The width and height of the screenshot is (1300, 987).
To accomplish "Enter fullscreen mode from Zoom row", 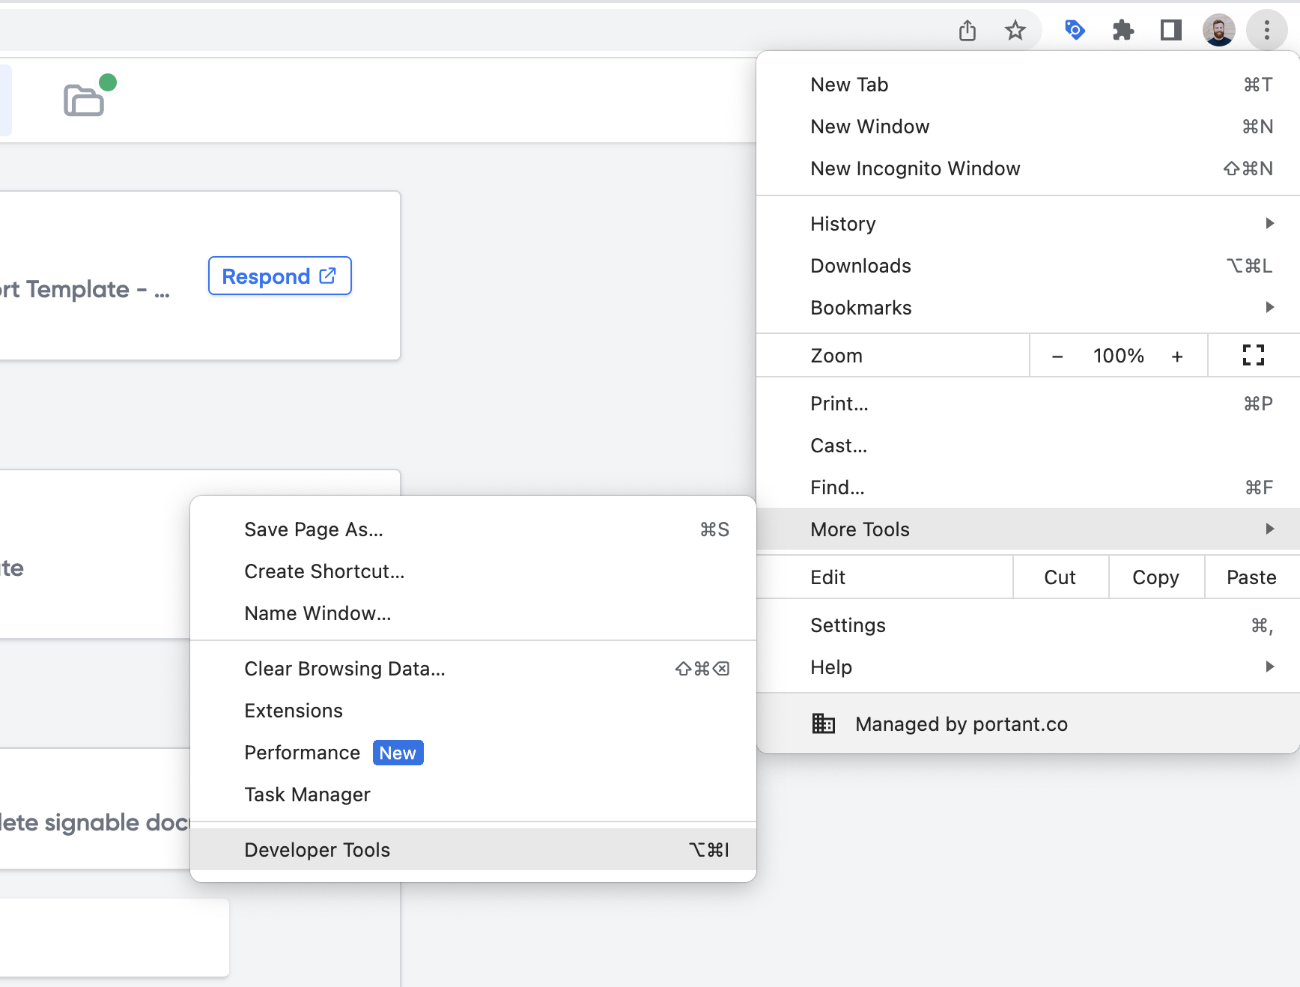I will 1253,356.
